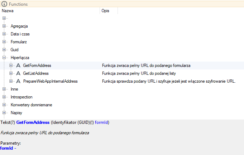Select the Hiperłącza tree item
The height and width of the screenshot is (155, 244).
20,58
